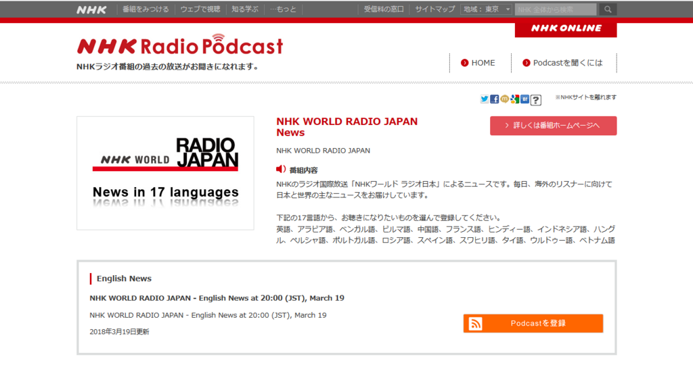
Task: Click the ※NHKサイトを離れます note
Action: click(x=586, y=97)
